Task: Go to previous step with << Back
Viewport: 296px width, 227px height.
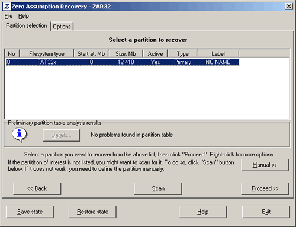Action: [37, 188]
